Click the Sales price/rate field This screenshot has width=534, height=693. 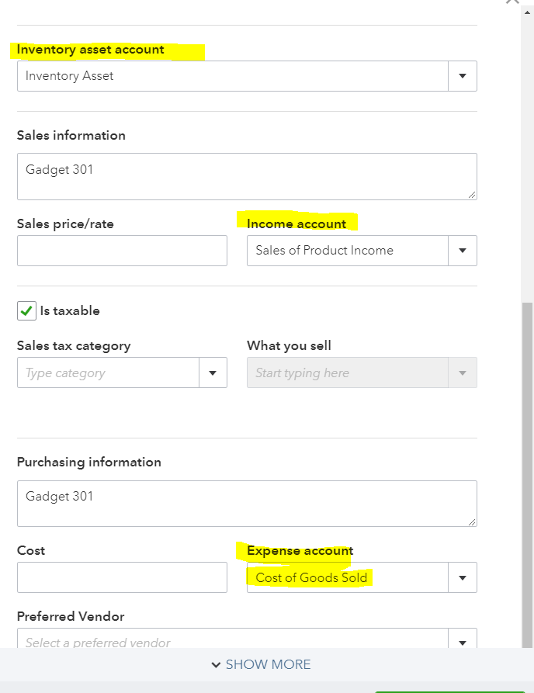(x=122, y=251)
